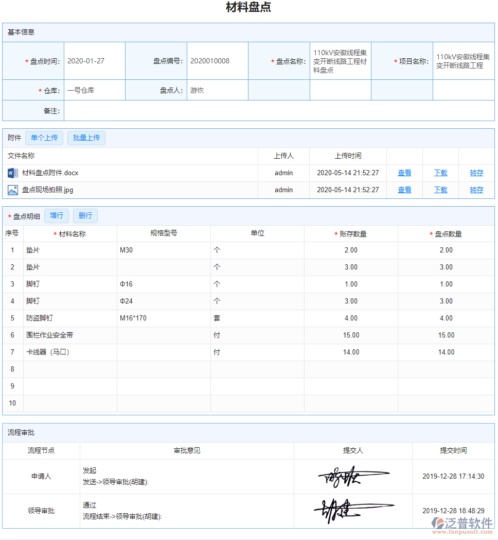Open the 项目名称 field
498x540 pixels.
pyautogui.click(x=463, y=61)
